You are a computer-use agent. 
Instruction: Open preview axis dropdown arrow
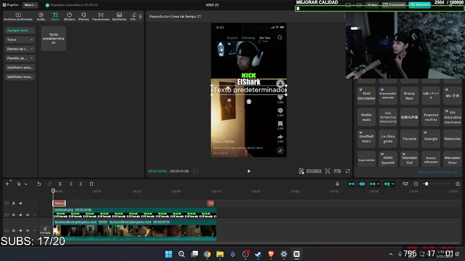pos(393,184)
